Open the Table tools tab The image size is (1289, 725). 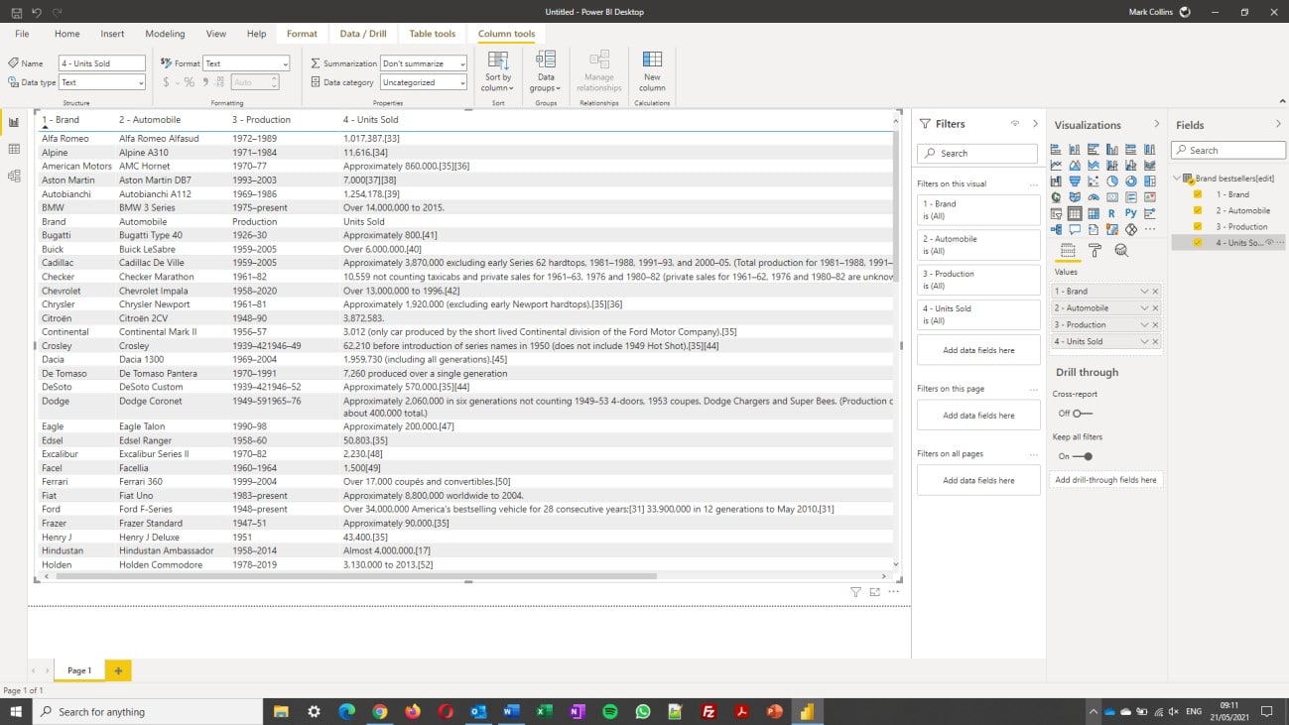point(433,34)
